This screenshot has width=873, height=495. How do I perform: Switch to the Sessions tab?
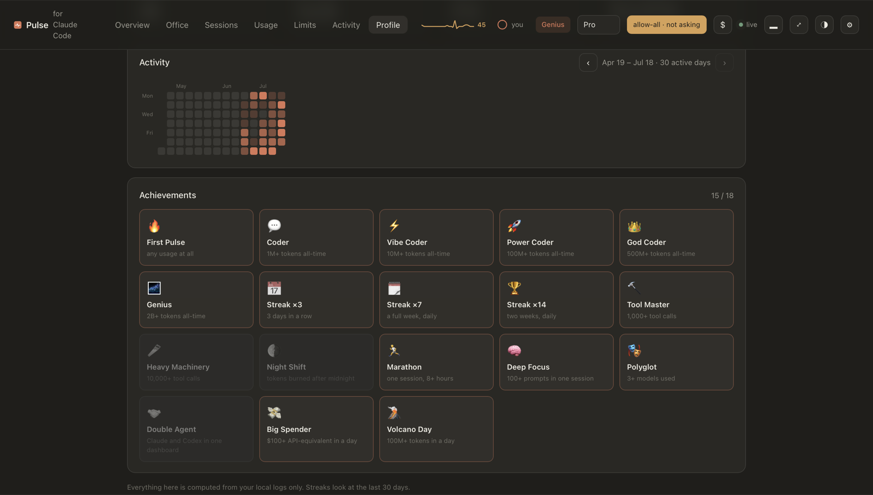pyautogui.click(x=221, y=25)
